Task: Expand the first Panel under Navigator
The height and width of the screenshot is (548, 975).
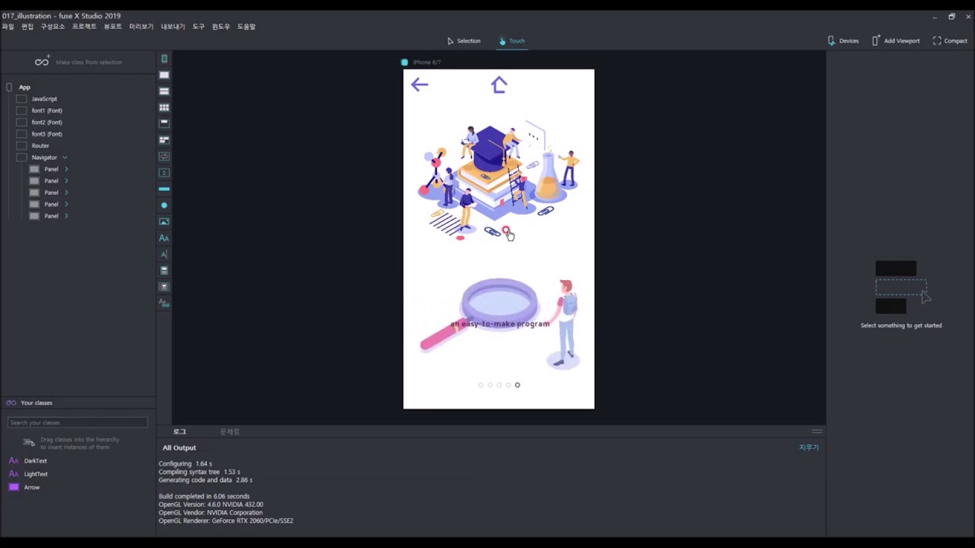Action: click(x=66, y=169)
